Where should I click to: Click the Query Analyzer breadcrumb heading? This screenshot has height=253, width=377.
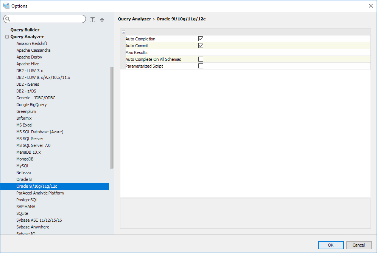pos(134,19)
